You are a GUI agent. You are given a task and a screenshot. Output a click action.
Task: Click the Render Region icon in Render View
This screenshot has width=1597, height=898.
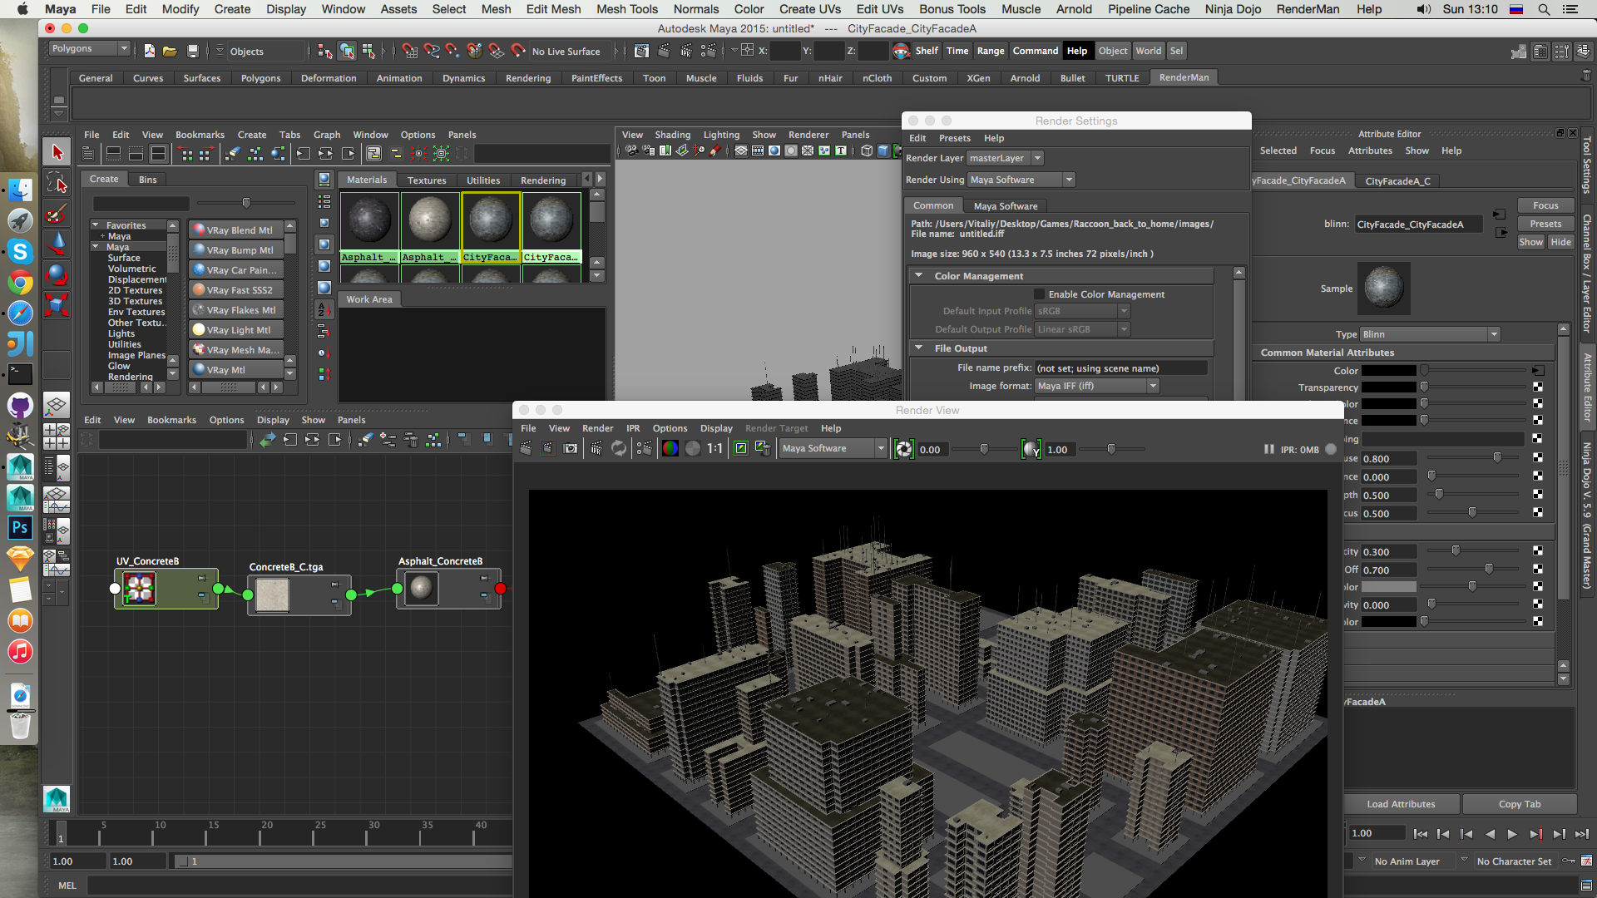[x=547, y=449]
